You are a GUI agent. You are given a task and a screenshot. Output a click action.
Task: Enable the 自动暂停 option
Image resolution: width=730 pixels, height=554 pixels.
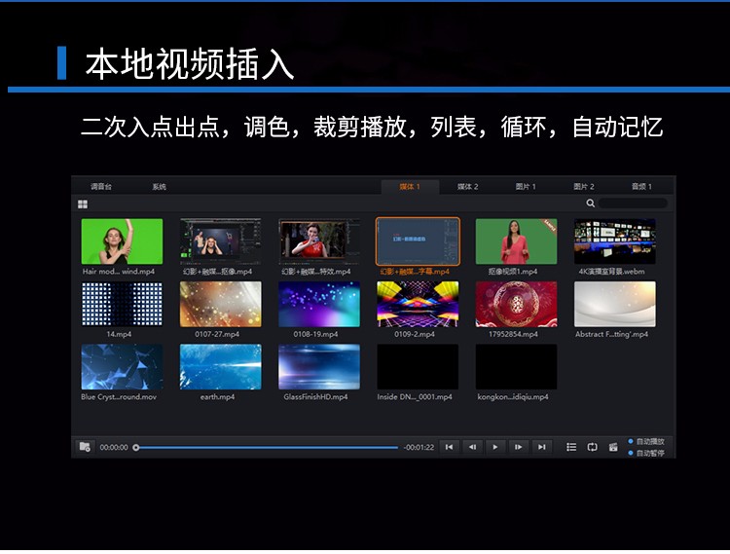(x=631, y=453)
